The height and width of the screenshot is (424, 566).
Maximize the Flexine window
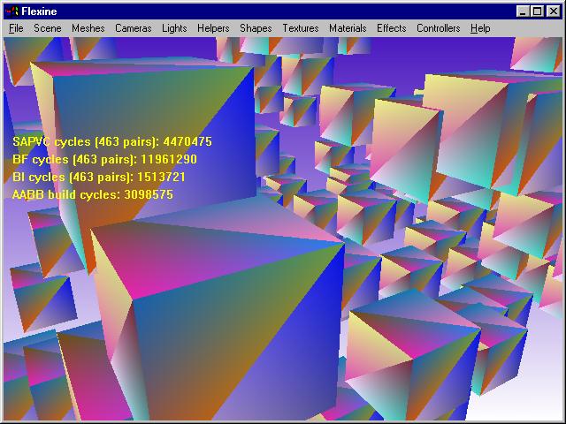click(538, 11)
